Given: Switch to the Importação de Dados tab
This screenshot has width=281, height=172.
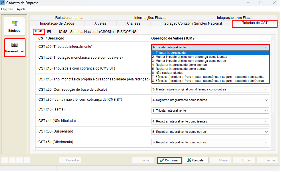Looking at the screenshot, I should click(57, 23).
